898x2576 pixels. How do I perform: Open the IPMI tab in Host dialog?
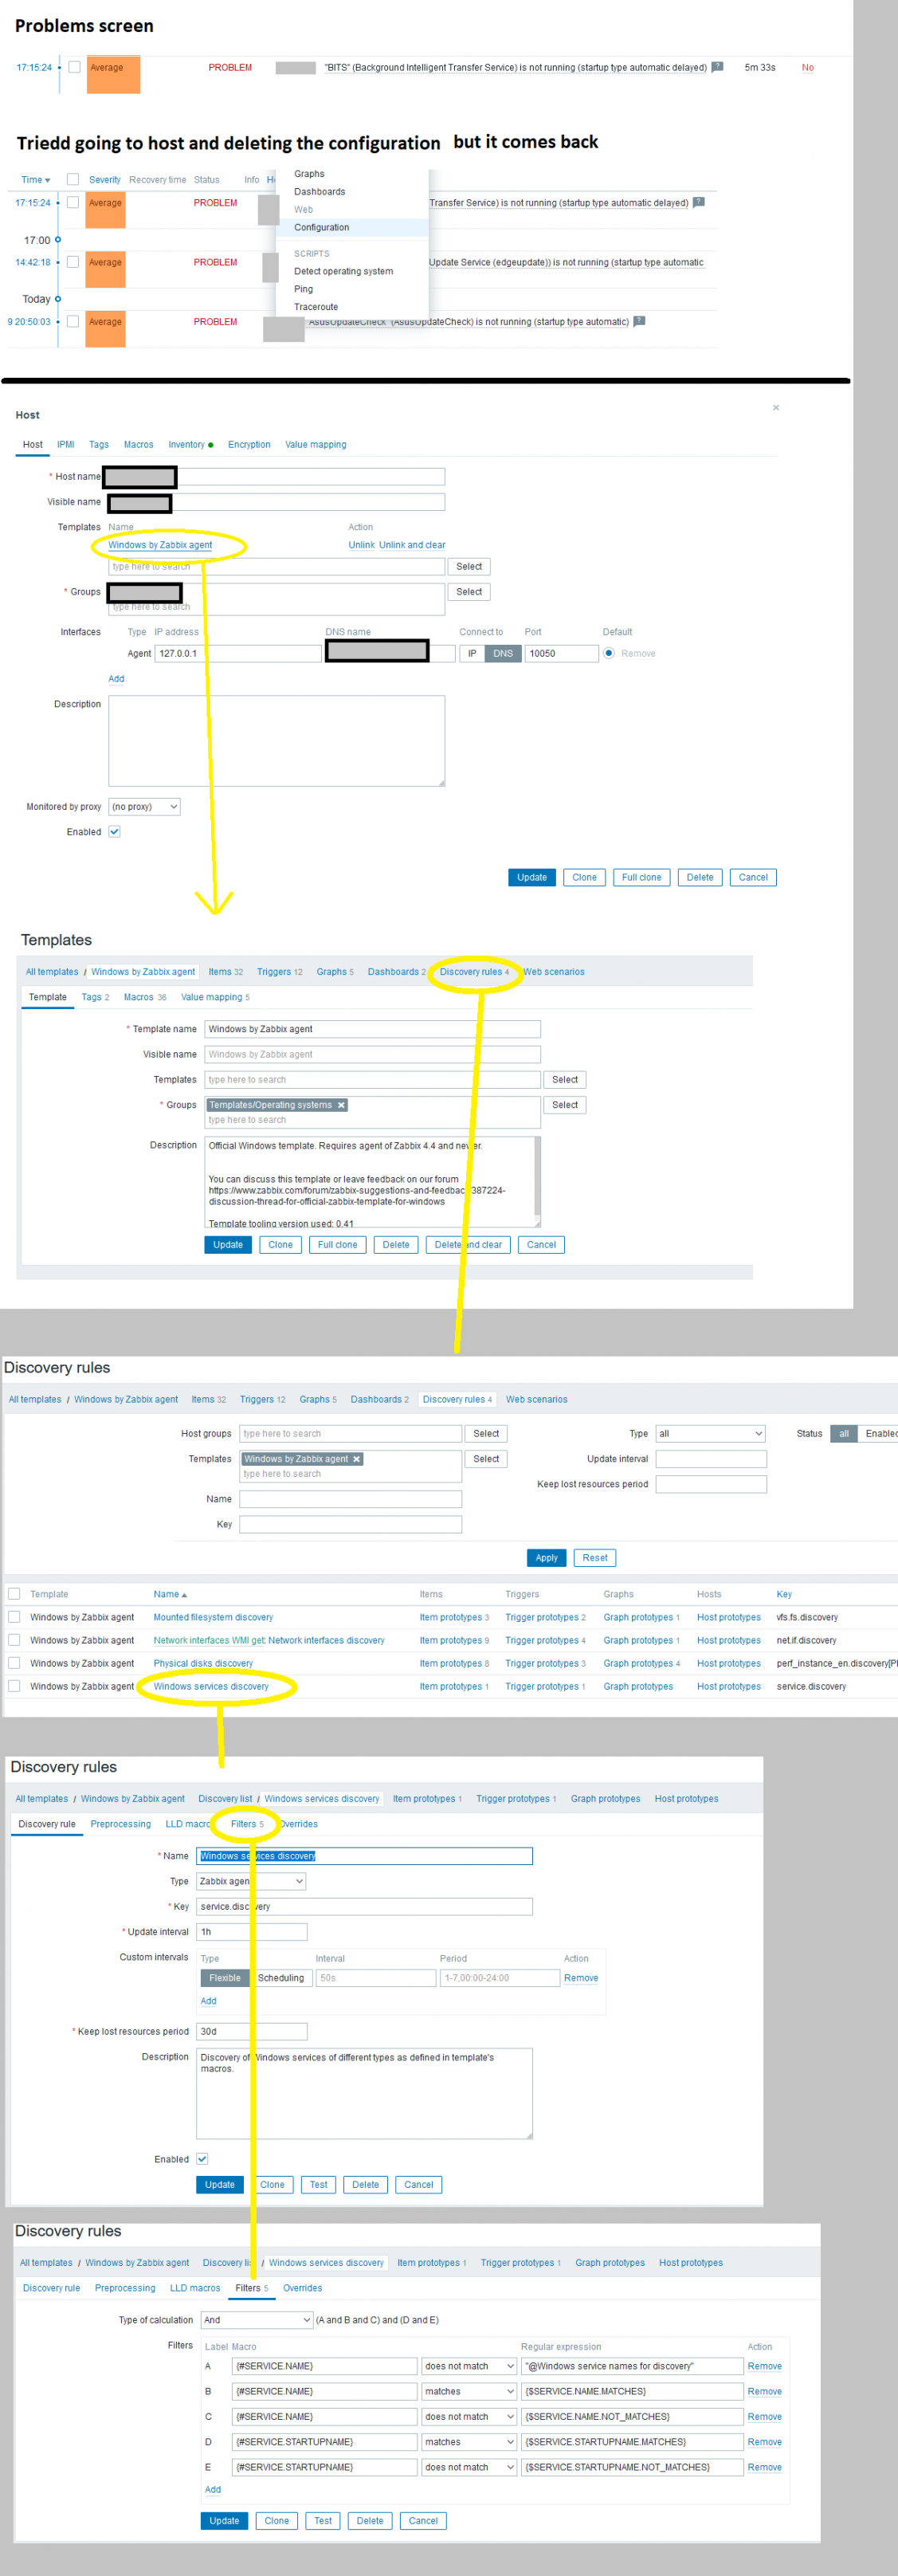pyautogui.click(x=66, y=445)
